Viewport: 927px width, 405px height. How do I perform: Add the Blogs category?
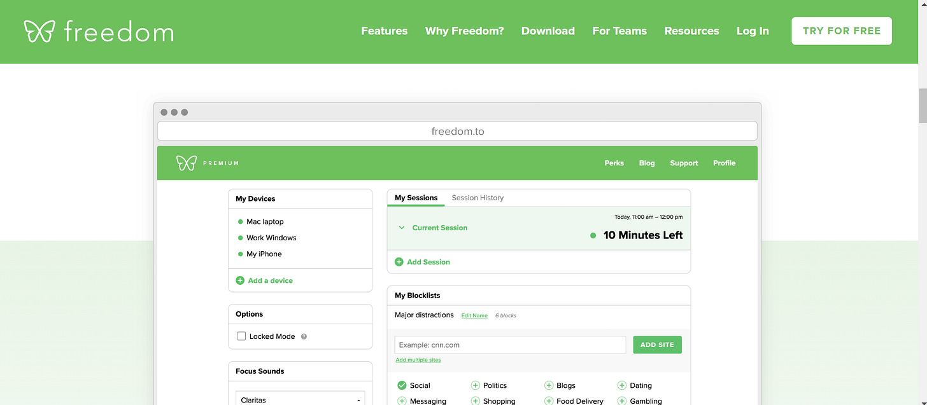[x=549, y=385]
